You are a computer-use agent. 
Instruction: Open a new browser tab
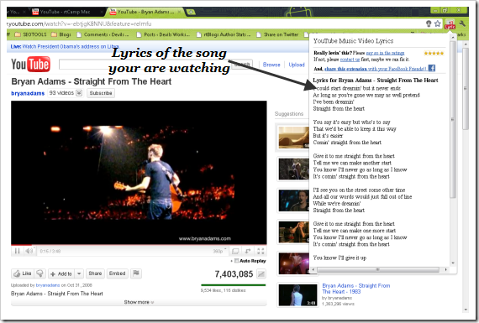(191, 12)
